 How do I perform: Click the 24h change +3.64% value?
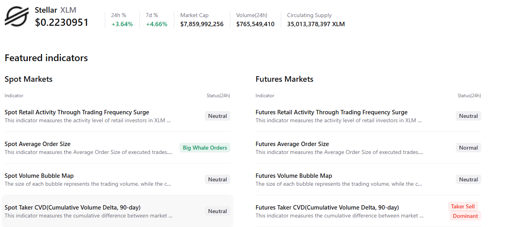[x=122, y=24]
